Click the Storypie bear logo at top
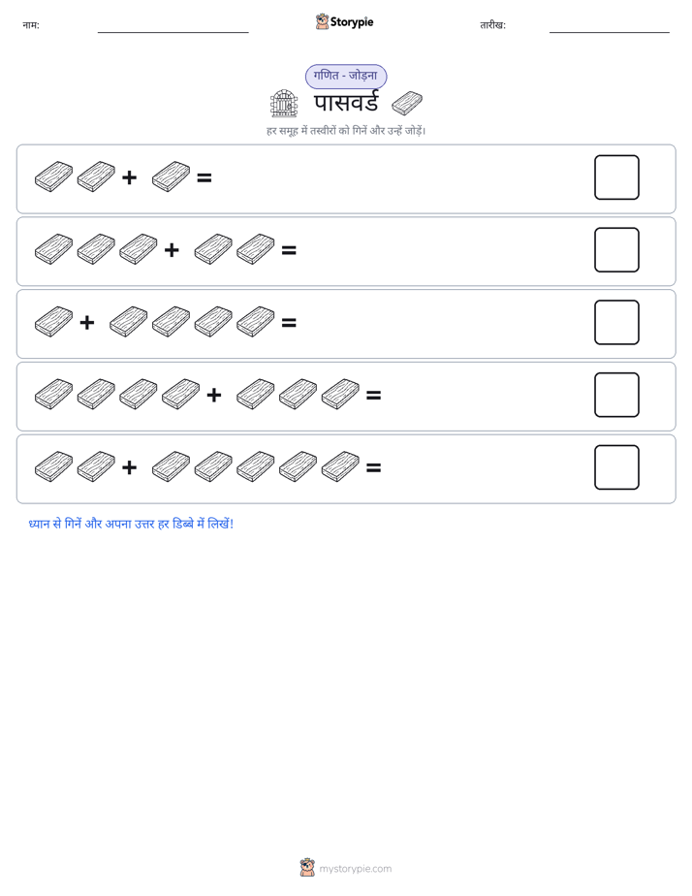This screenshot has height=896, width=692. pos(322,21)
